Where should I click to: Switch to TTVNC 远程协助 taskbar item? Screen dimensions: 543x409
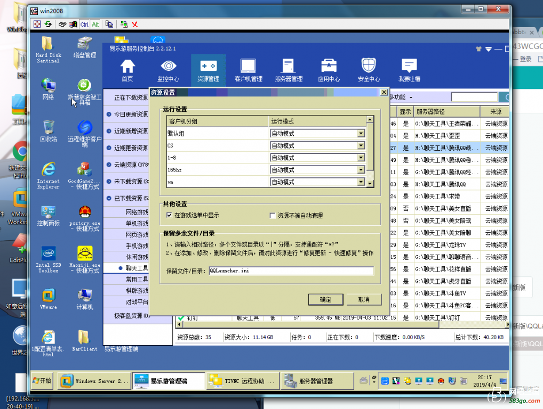pos(243,381)
